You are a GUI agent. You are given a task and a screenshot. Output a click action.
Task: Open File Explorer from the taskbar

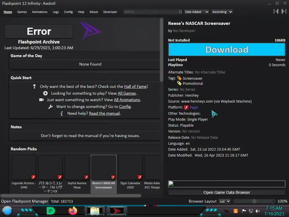click(95, 211)
